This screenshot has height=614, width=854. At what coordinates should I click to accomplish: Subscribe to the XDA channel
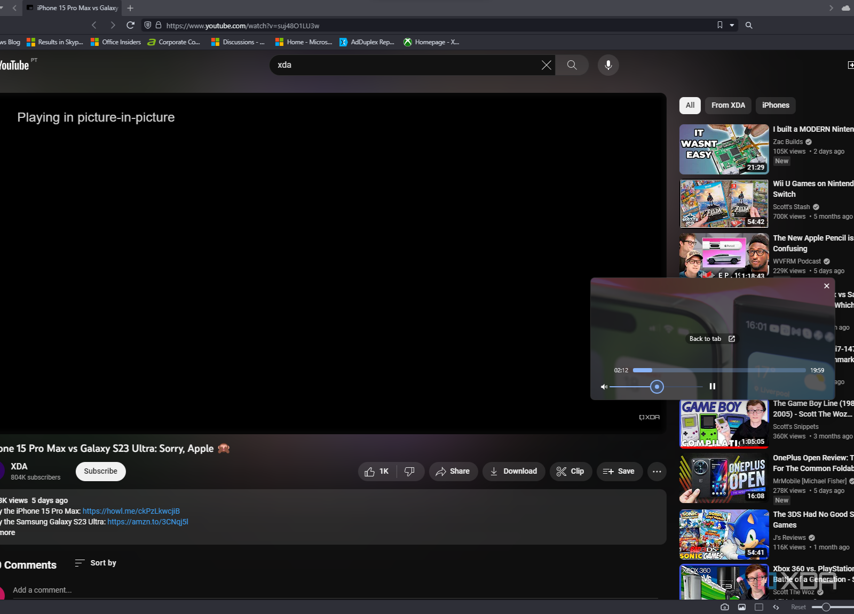tap(100, 472)
